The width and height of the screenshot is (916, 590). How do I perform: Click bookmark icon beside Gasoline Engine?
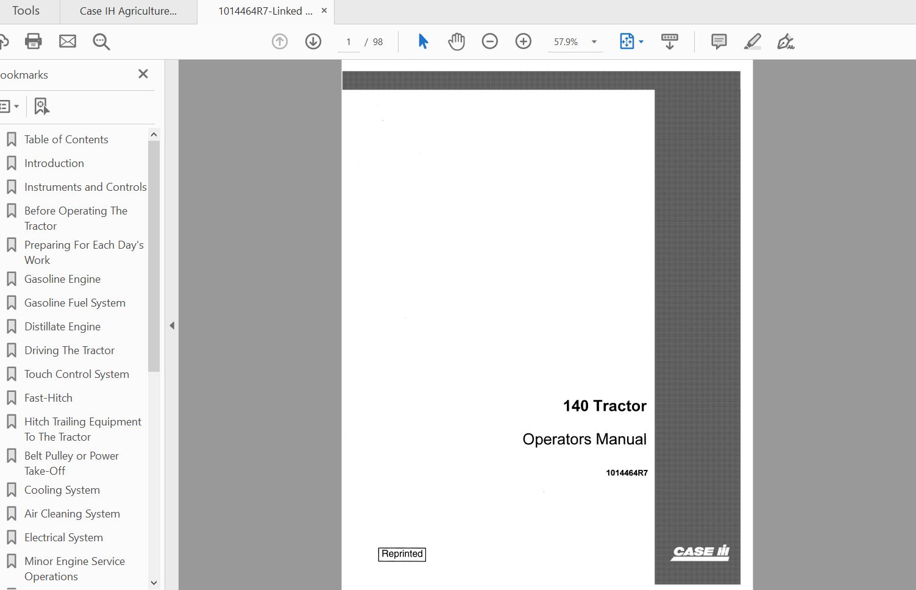pyautogui.click(x=12, y=279)
